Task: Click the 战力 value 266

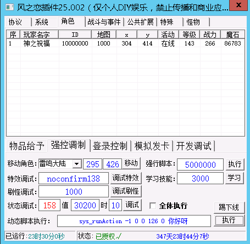Action: point(210,43)
